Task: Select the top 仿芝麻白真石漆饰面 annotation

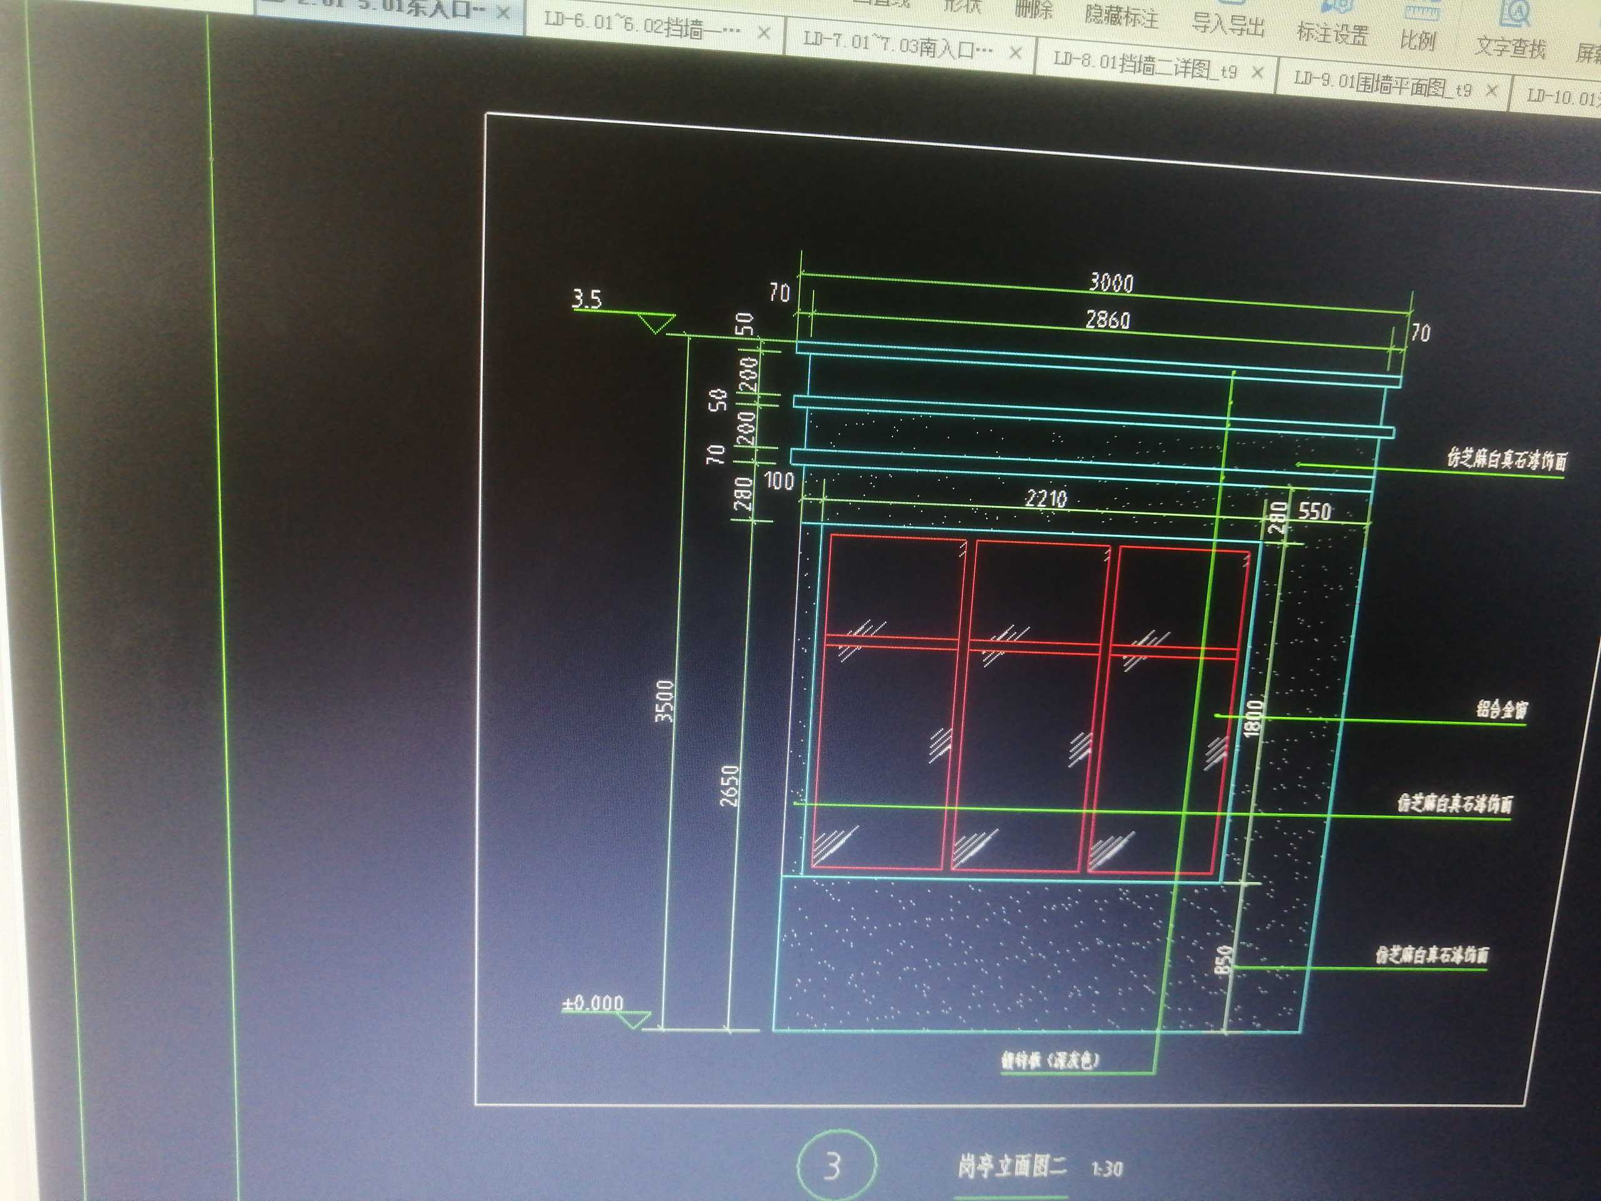Action: 1508,460
